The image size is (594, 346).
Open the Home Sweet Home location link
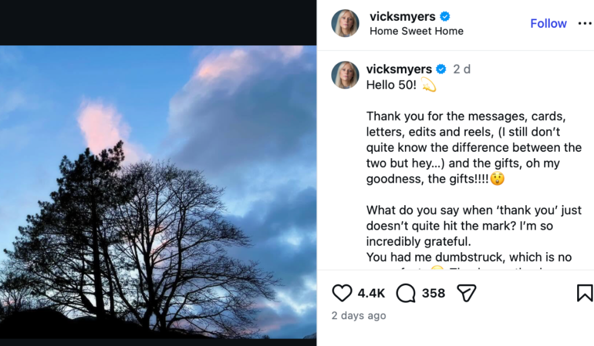tap(416, 31)
